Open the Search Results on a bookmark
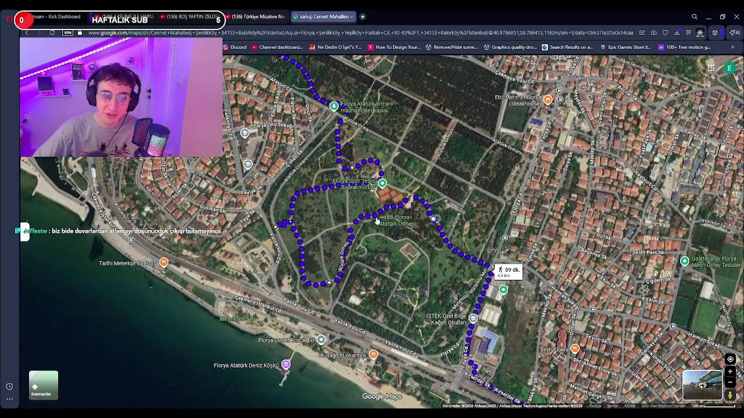The height and width of the screenshot is (418, 744). [567, 47]
